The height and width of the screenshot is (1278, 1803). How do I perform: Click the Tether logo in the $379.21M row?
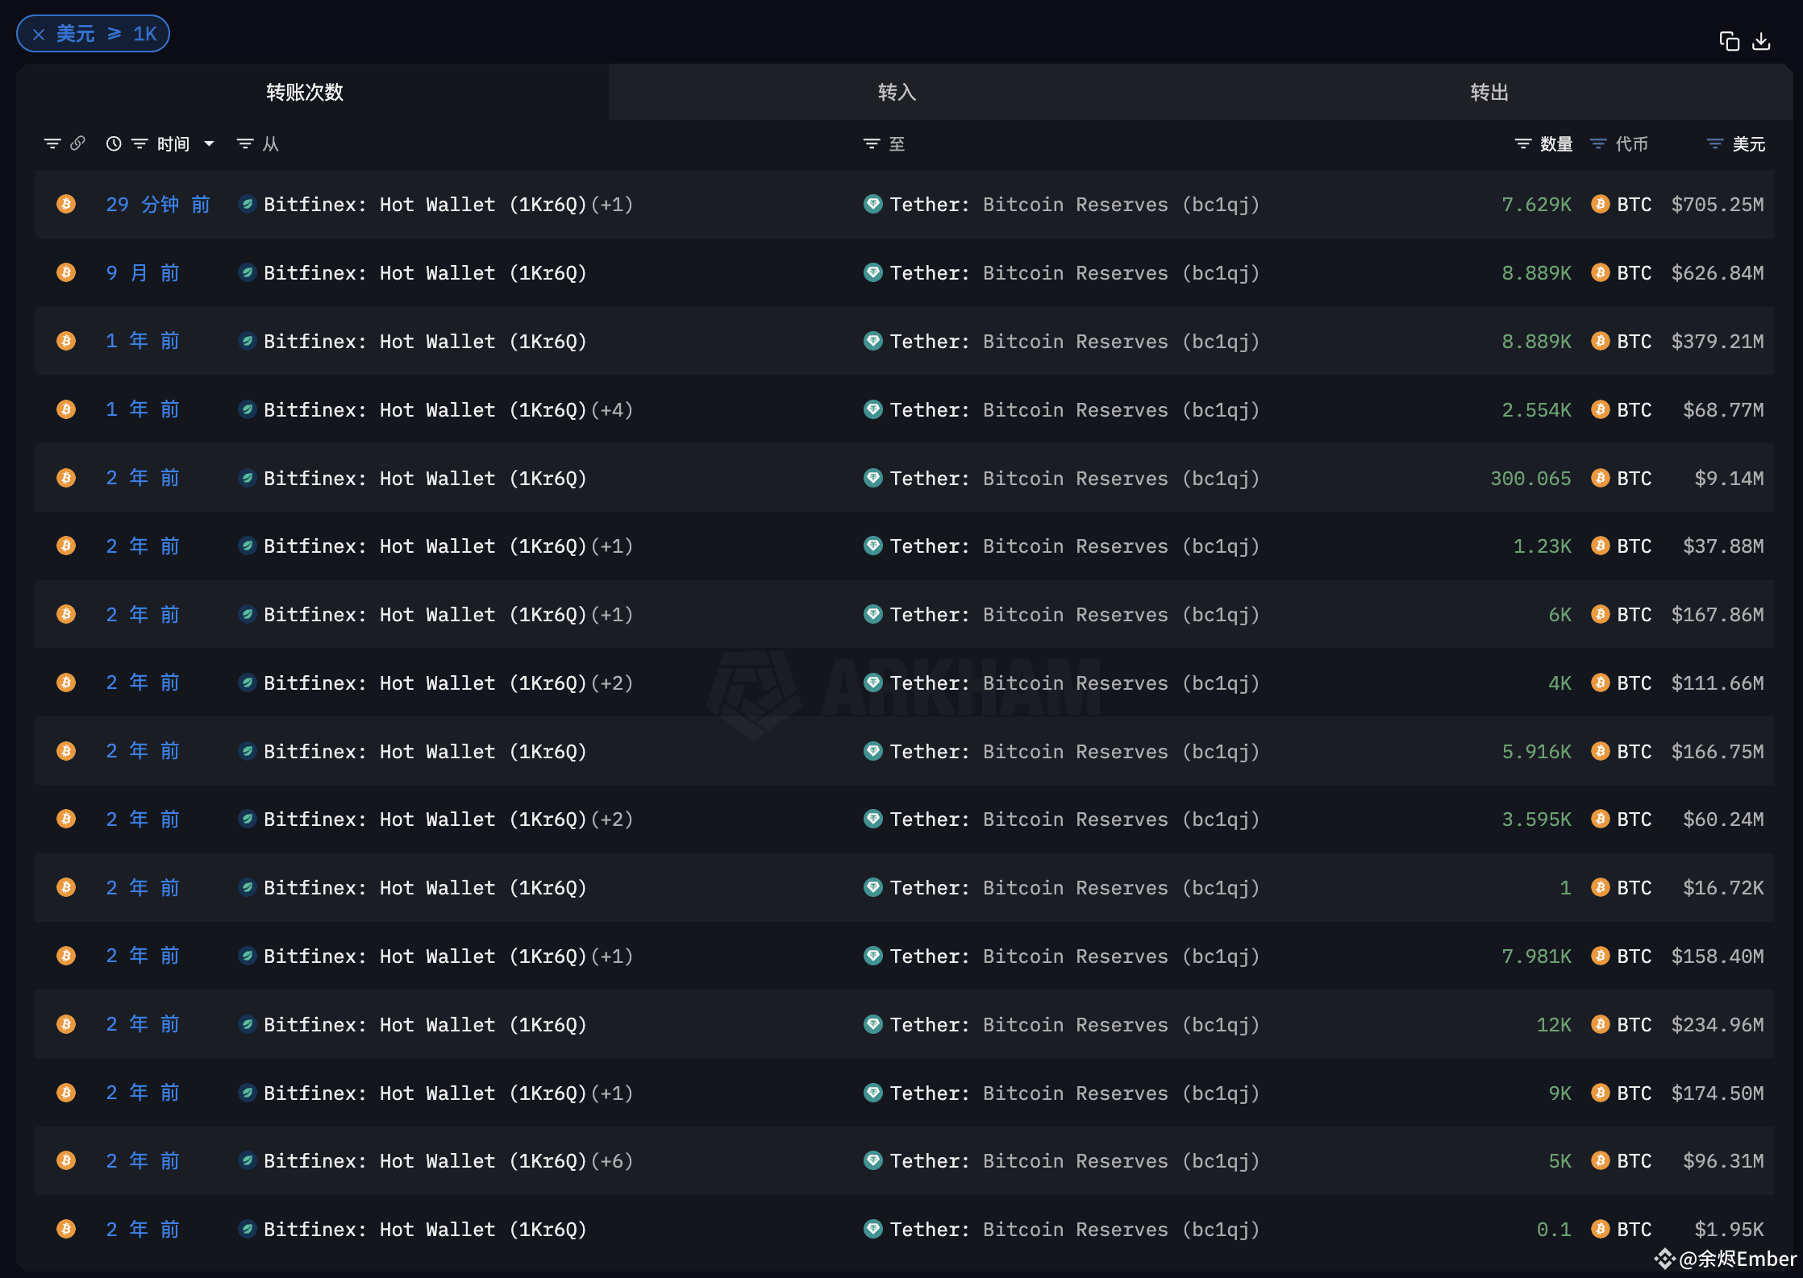(872, 341)
